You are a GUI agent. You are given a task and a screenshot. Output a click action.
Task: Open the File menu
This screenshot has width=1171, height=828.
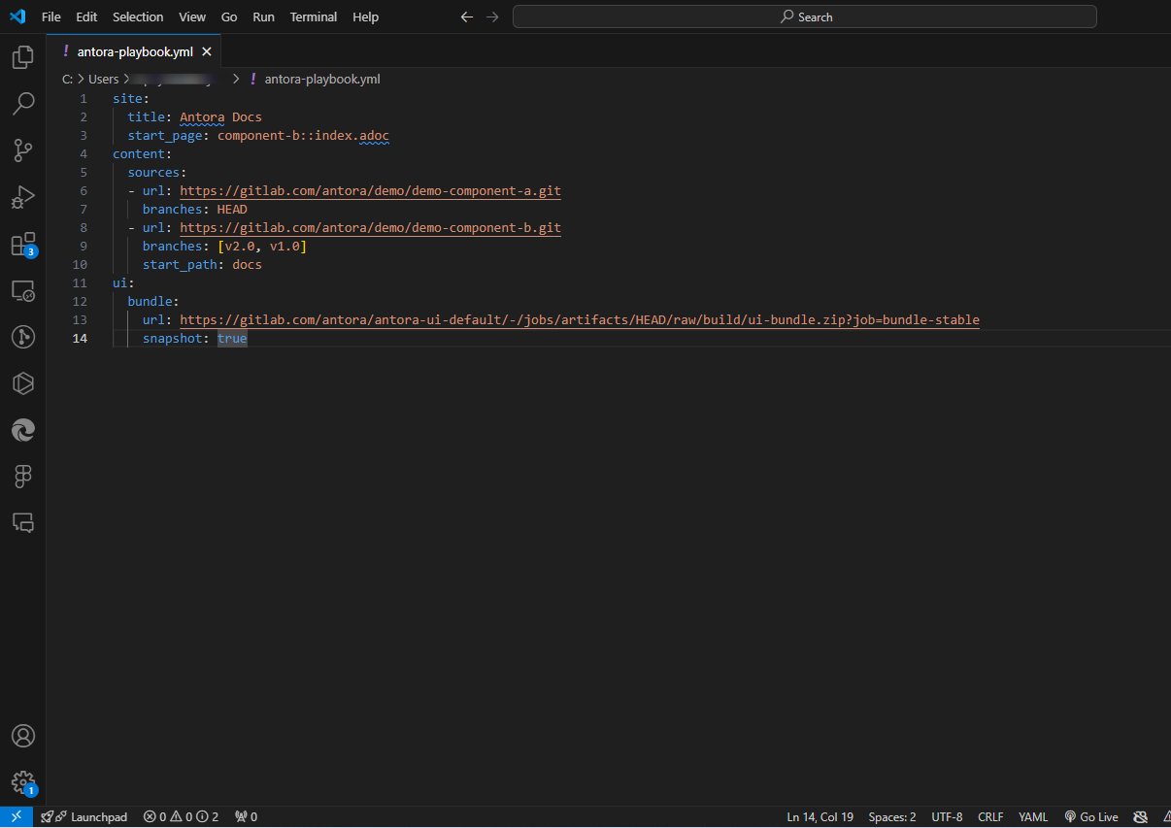point(51,17)
